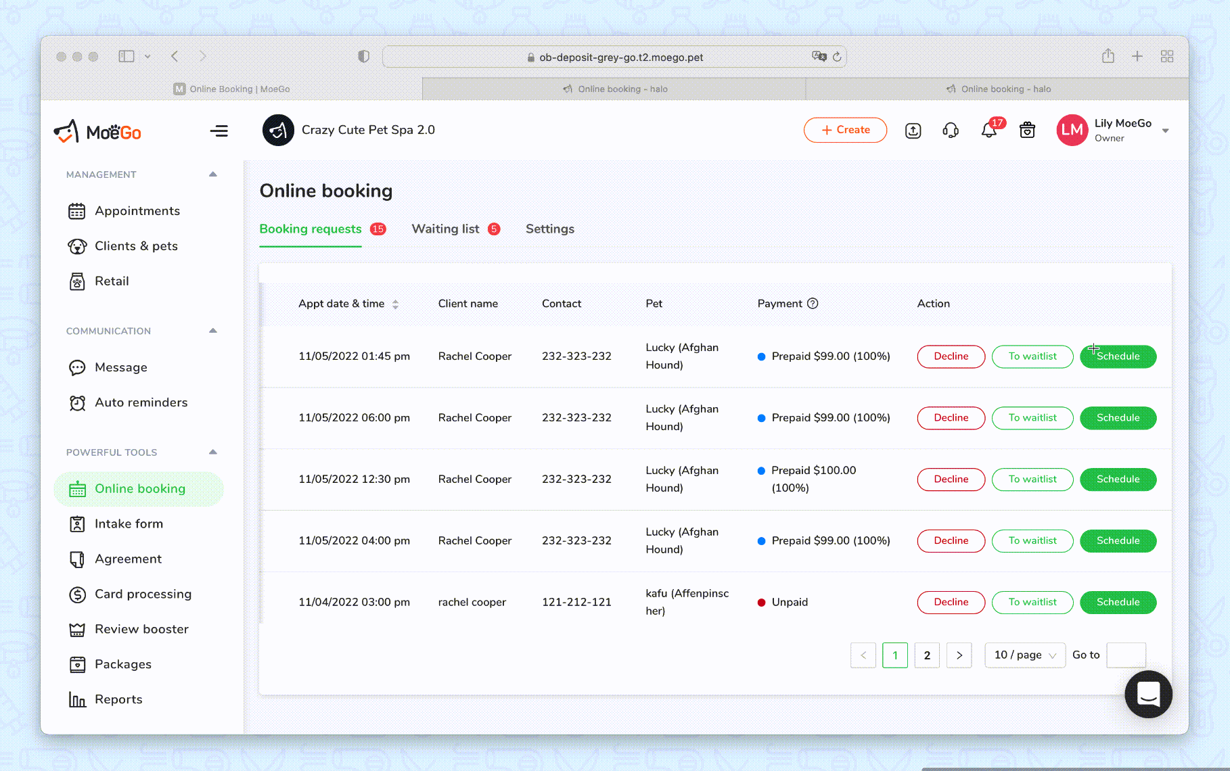Screen dimensions: 1230x771
Task: Open Auto reminders settings
Action: pyautogui.click(x=141, y=402)
